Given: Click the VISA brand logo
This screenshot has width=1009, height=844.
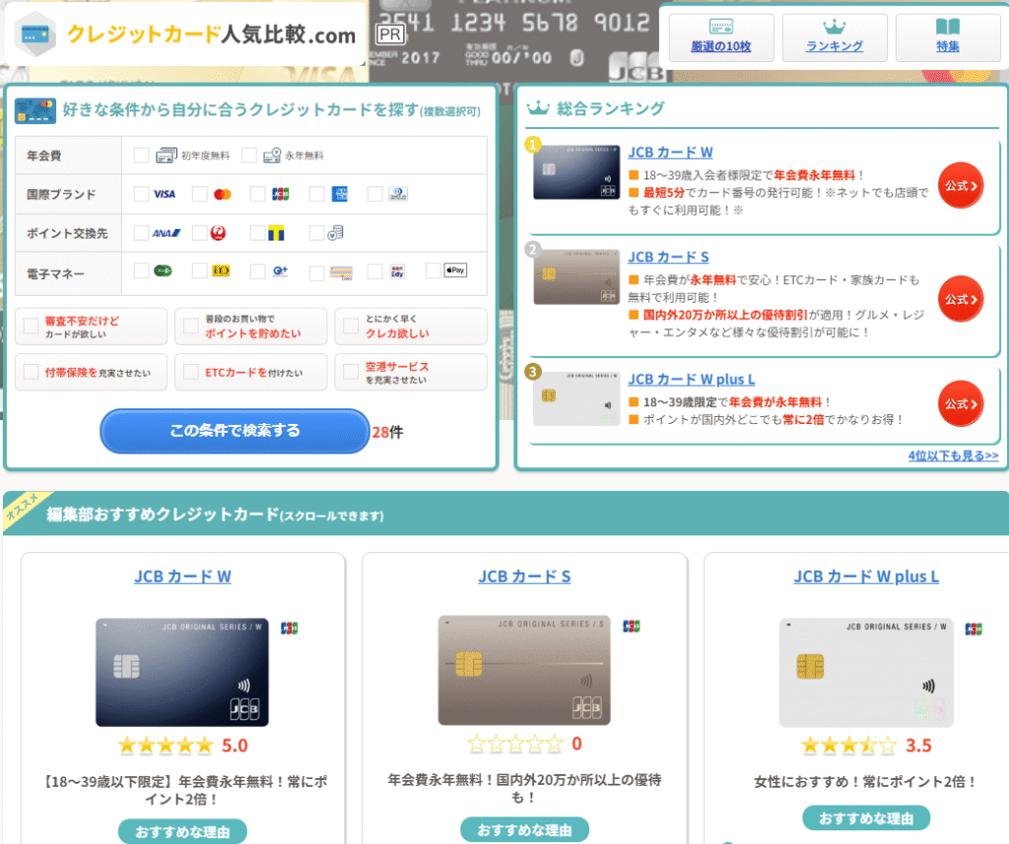Looking at the screenshot, I should pos(165,194).
